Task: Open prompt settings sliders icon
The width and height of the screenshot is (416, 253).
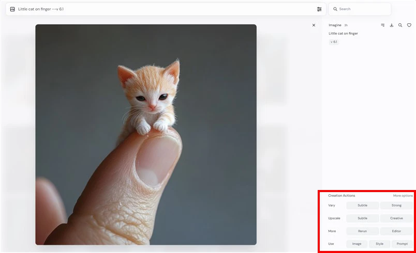Action: (319, 9)
